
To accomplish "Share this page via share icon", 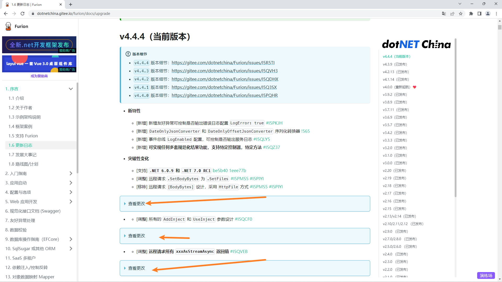I will pyautogui.click(x=452, y=14).
